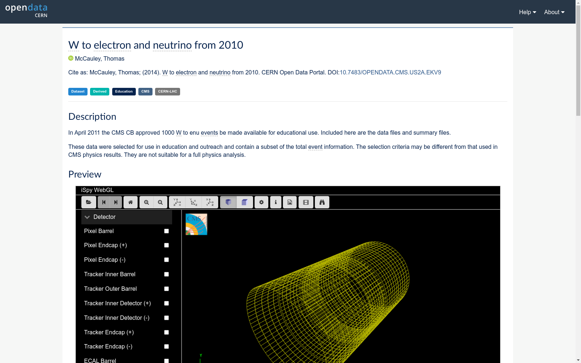
Task: Collapse the Detector section
Action: coord(127,217)
